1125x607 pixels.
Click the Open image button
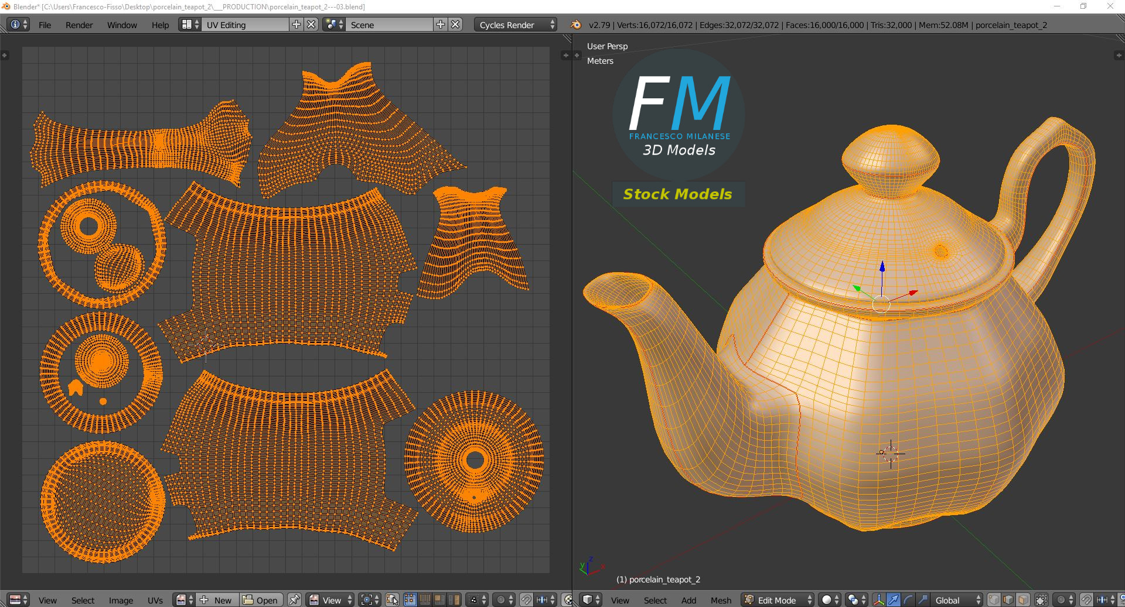(x=261, y=600)
